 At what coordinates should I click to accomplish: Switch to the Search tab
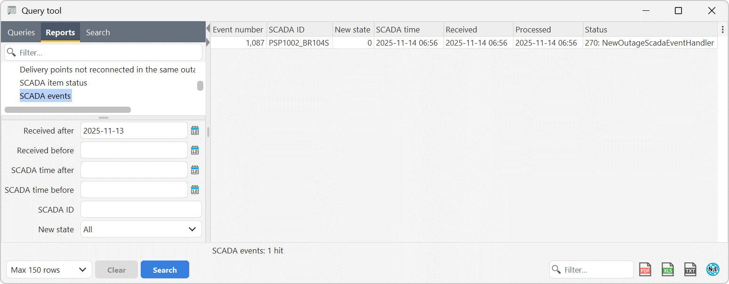(x=98, y=32)
